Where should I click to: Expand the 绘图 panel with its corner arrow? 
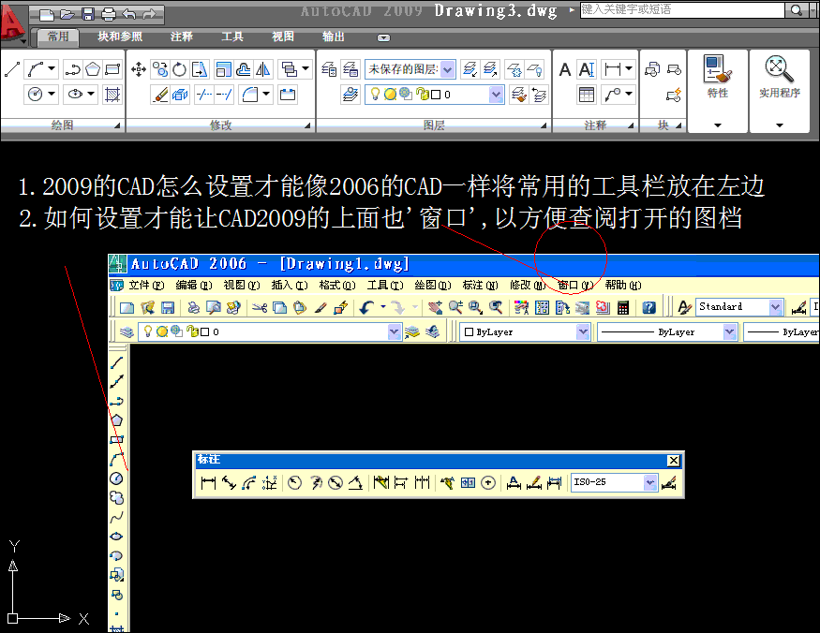tap(118, 125)
